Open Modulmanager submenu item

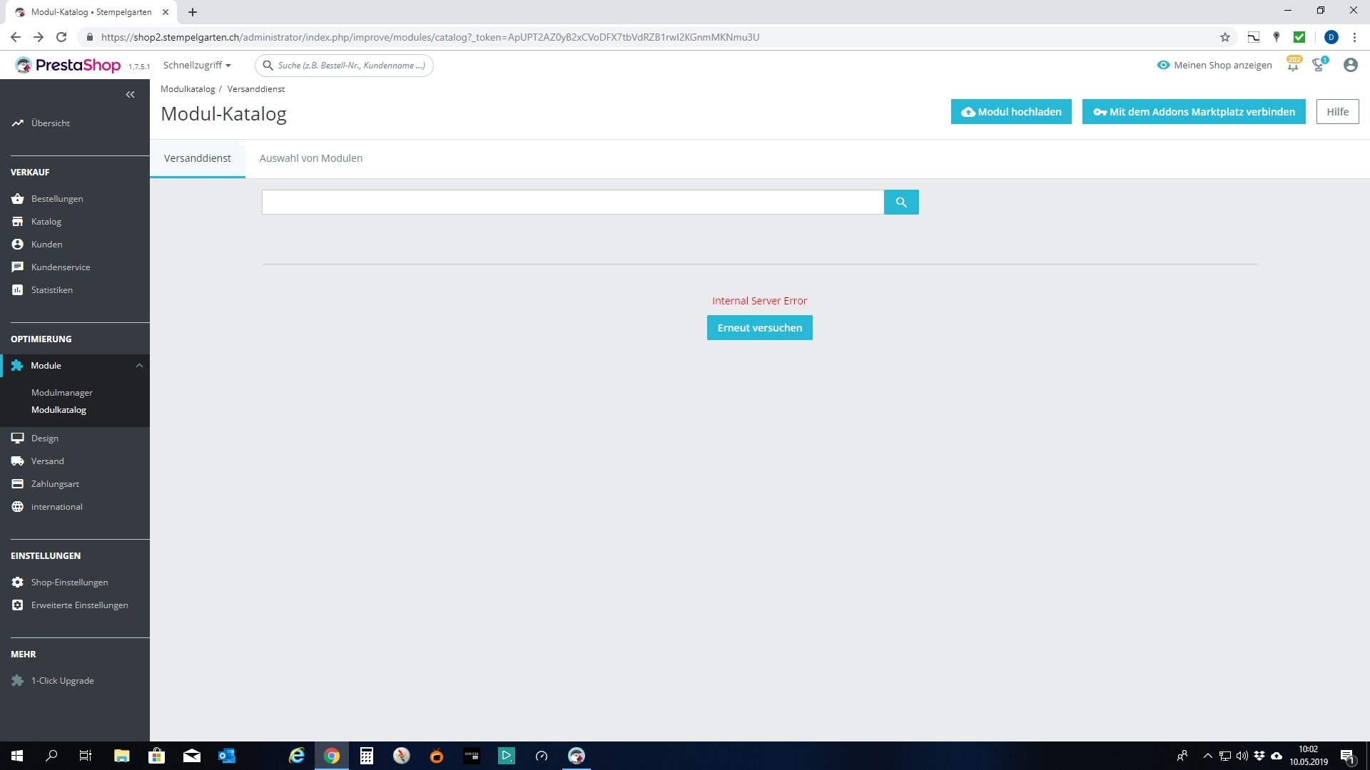click(x=62, y=393)
